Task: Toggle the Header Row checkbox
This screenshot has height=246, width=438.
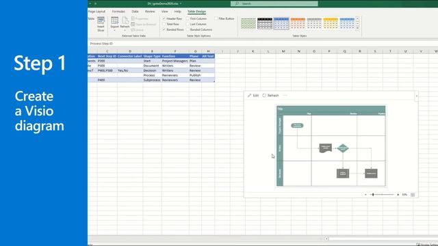Action: [164, 18]
